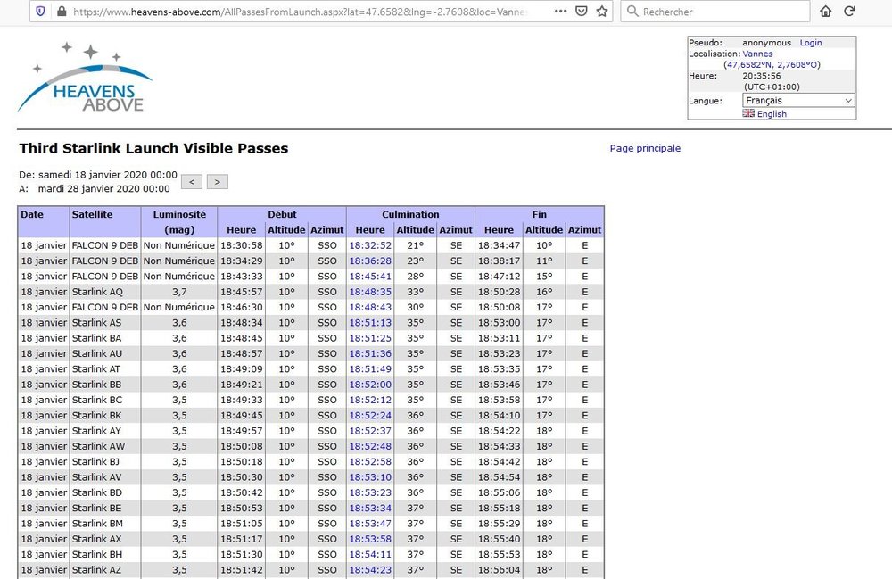
Task: Open Starlink BB culmination link 18:52:00
Action: tap(370, 385)
